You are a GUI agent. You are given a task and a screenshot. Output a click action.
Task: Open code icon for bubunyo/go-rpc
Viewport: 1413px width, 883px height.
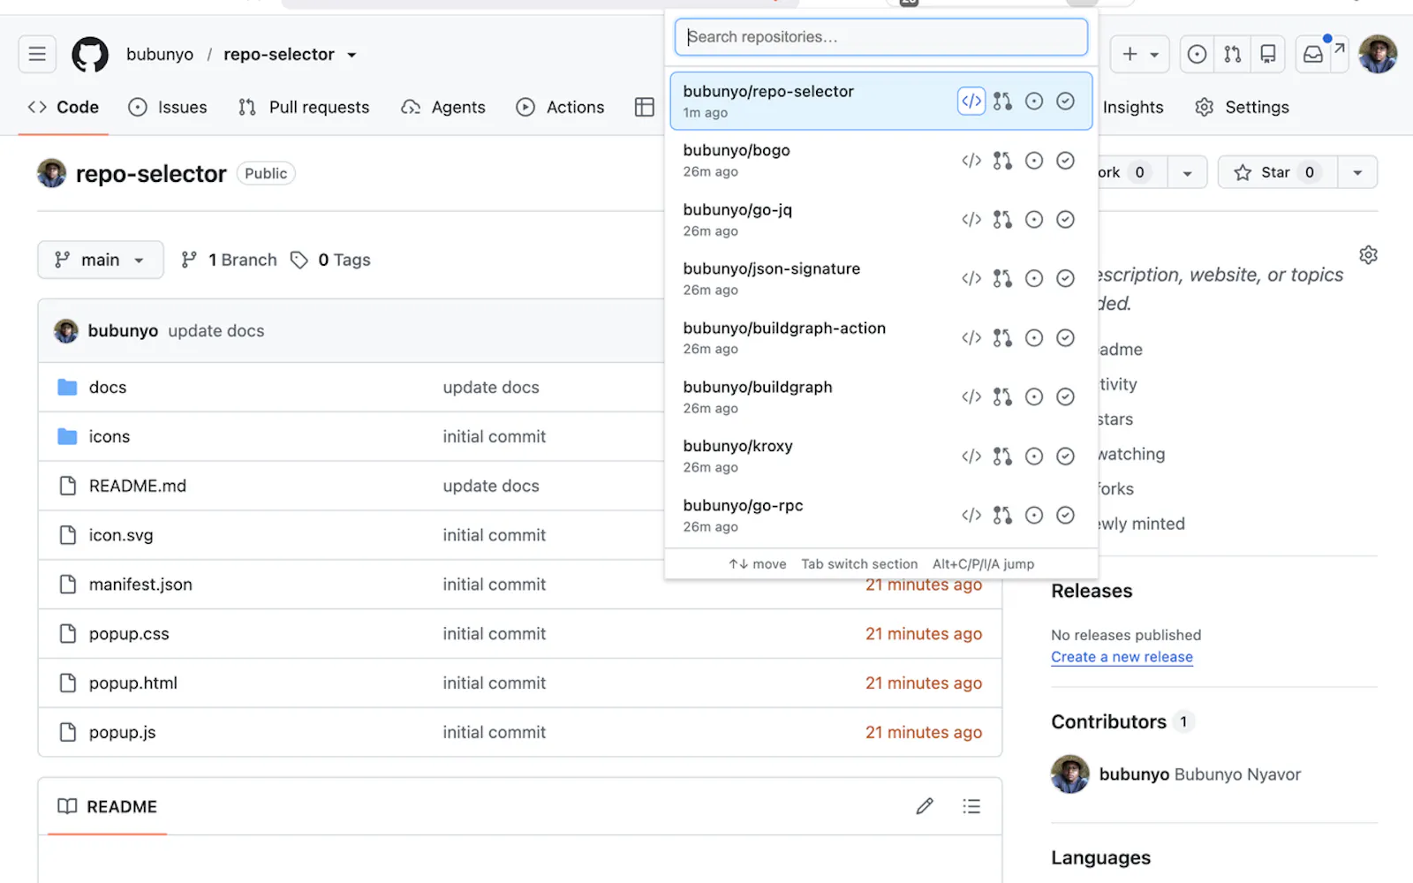click(971, 516)
